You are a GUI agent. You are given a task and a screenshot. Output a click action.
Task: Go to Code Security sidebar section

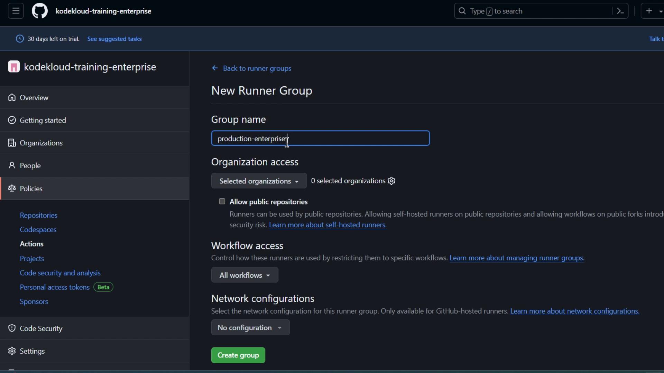[41, 328]
